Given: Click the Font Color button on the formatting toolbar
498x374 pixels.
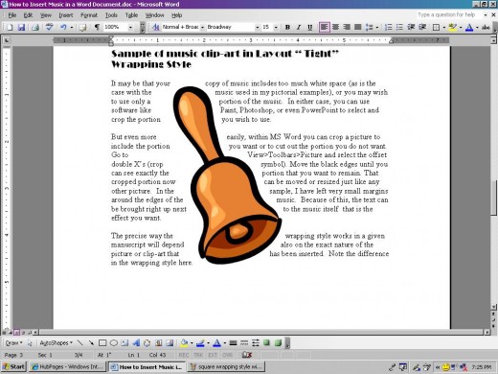Looking at the screenshot, I should (469, 28).
